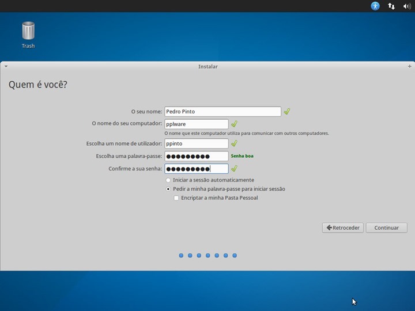Open the Trash desktop icon
Viewport: 415px width, 311px height.
[x=28, y=35]
